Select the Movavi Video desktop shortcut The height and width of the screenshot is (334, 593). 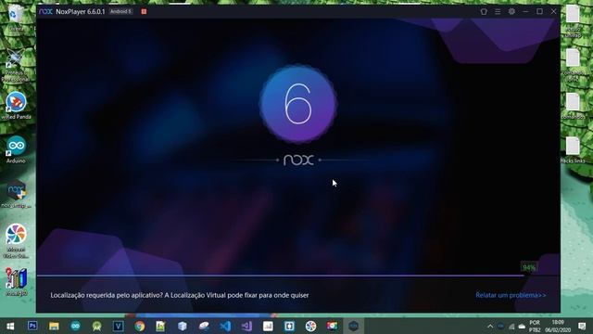click(16, 241)
